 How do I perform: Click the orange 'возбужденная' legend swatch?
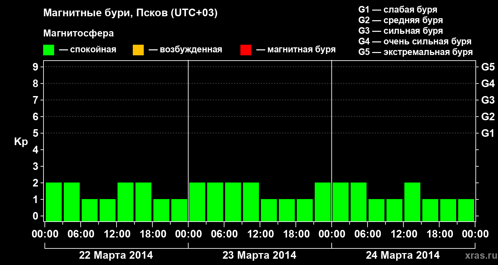tap(138, 50)
